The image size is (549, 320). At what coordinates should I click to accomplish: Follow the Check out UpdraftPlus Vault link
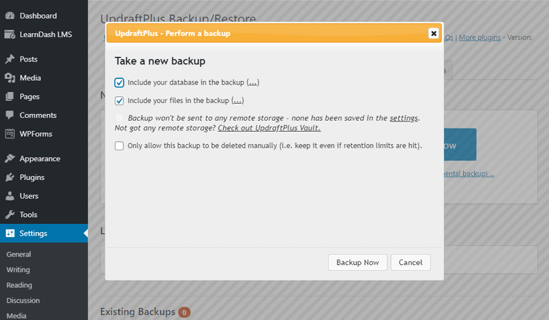(269, 128)
